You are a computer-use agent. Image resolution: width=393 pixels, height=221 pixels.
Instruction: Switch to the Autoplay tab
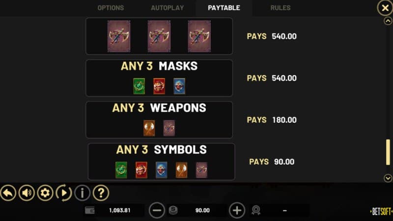(x=168, y=8)
